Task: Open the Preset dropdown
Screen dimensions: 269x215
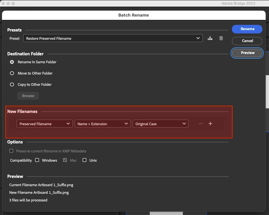Action: coord(113,38)
